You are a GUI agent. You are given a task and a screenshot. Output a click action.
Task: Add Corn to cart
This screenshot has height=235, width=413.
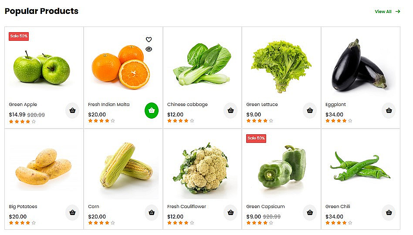152,213
